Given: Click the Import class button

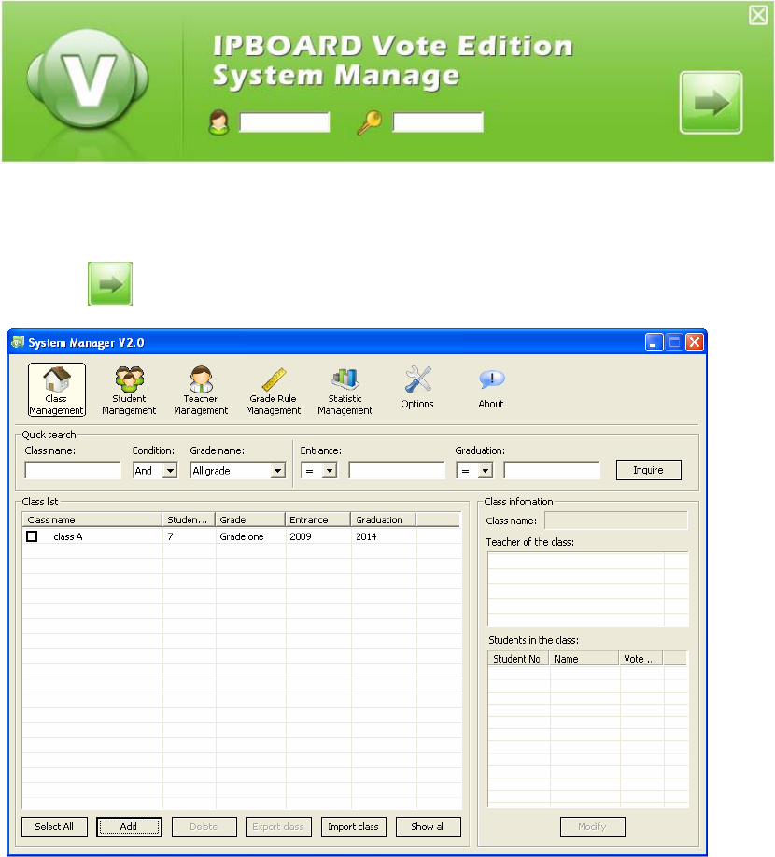Looking at the screenshot, I should click(x=353, y=826).
